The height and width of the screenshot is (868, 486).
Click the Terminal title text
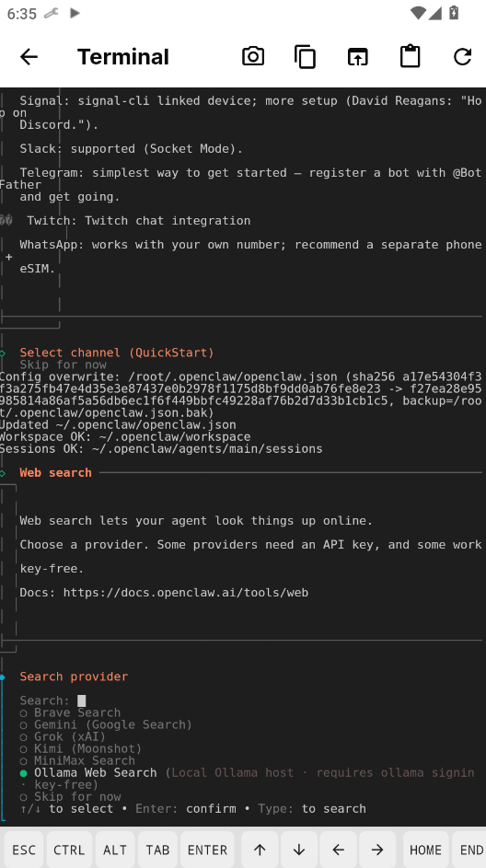click(123, 56)
